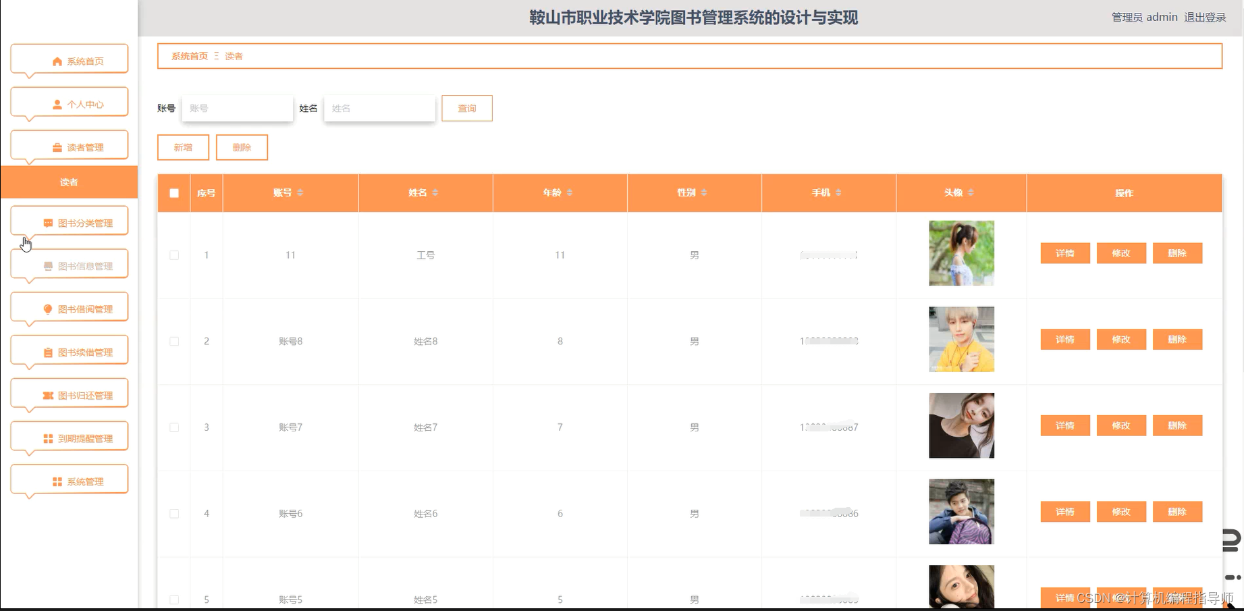The height and width of the screenshot is (611, 1244).
Task: Expand 图书借阅管理 menu
Action: click(x=70, y=309)
